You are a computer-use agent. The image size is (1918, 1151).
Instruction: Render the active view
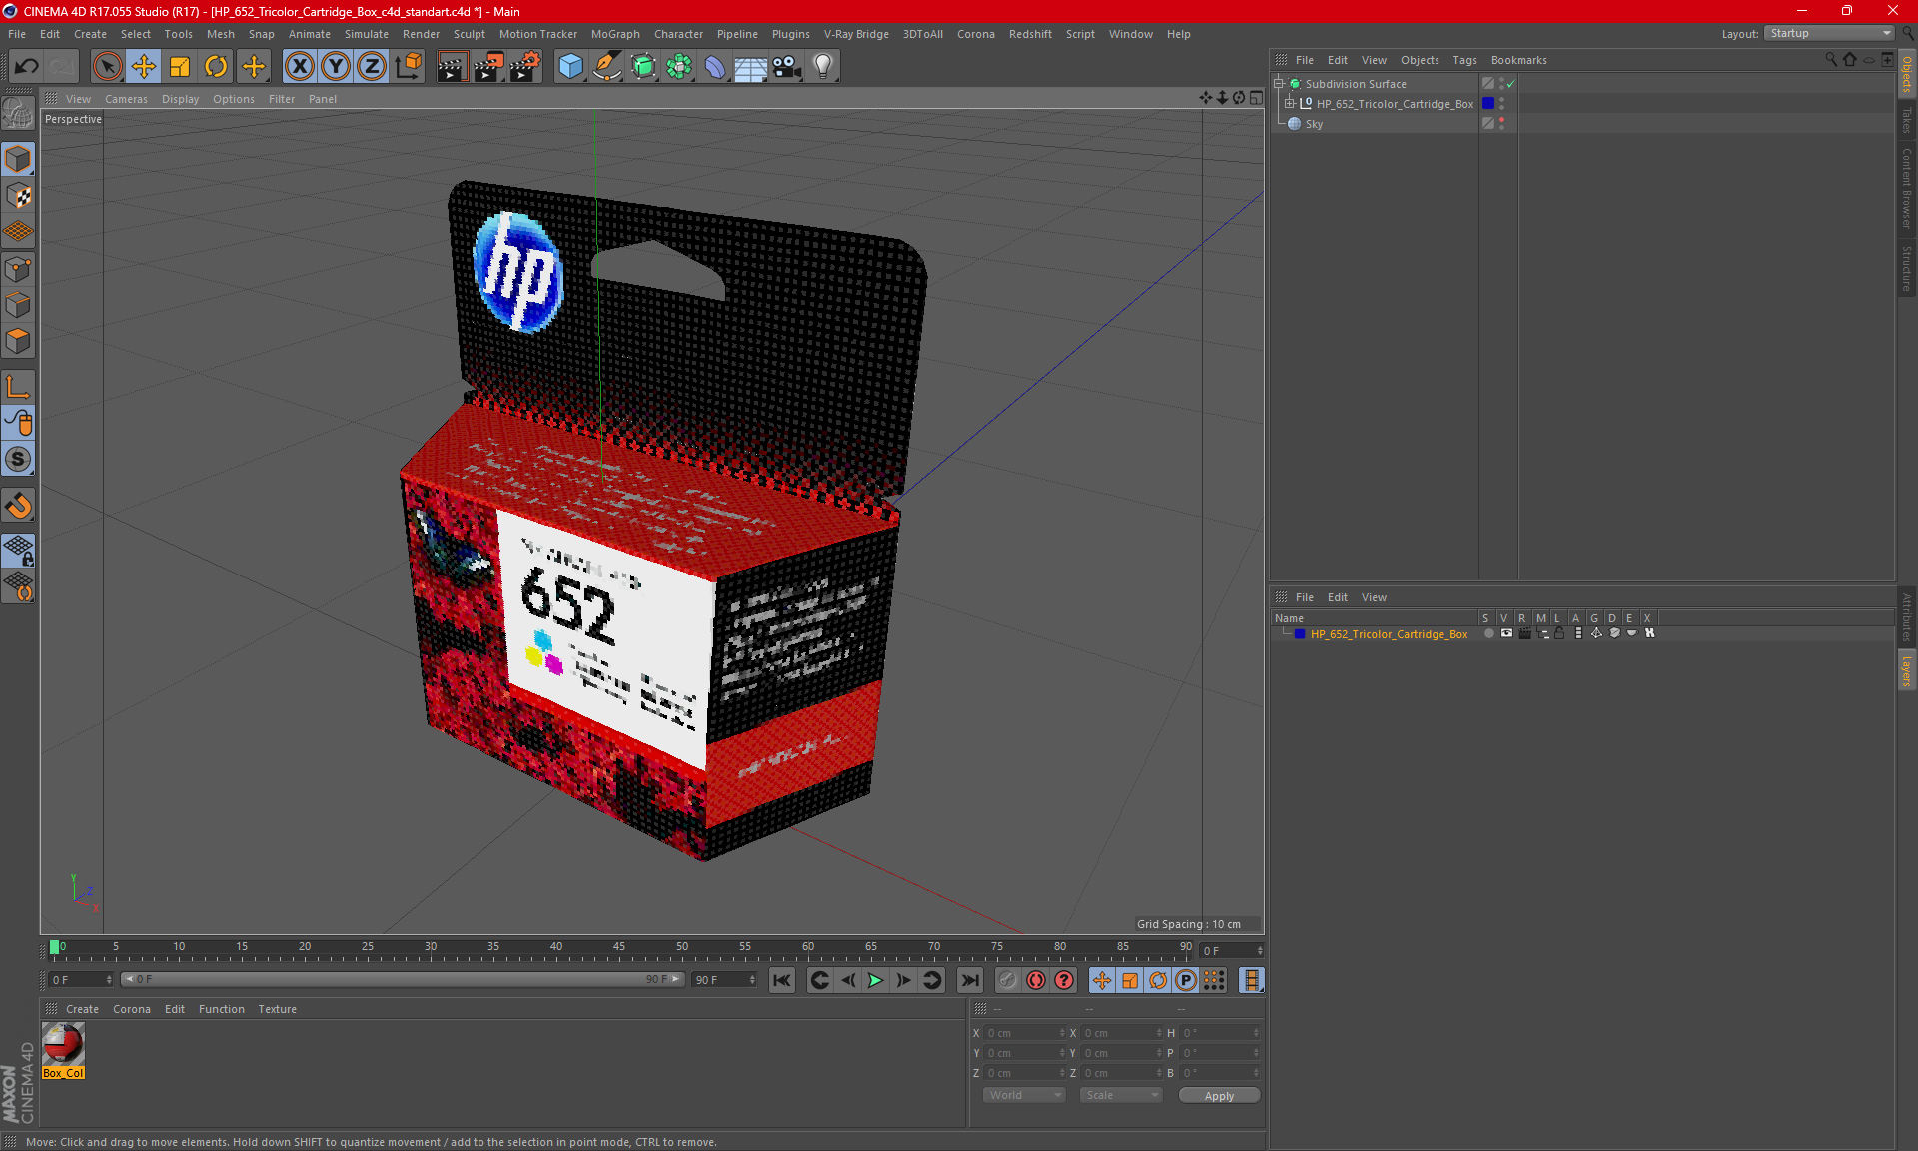pos(452,67)
